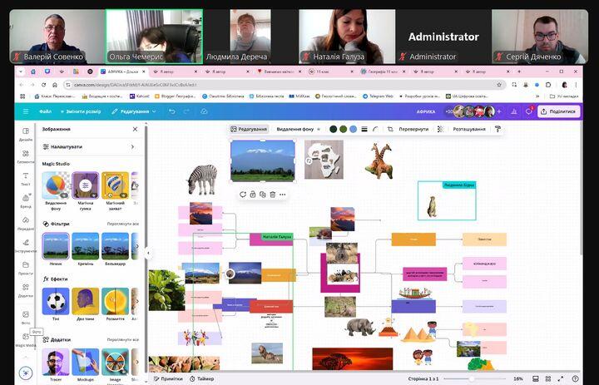Show more Фільтри with the arrow
The height and width of the screenshot is (385, 599).
(x=137, y=246)
